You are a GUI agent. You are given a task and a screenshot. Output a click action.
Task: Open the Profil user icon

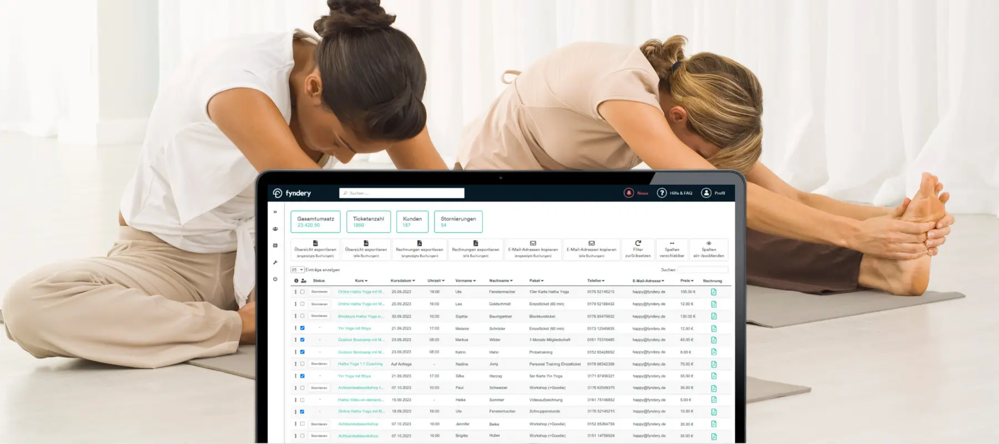[706, 193]
